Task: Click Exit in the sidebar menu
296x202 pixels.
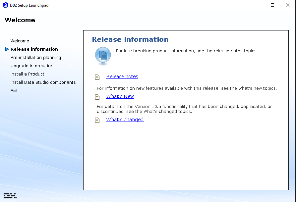Action: coord(14,91)
